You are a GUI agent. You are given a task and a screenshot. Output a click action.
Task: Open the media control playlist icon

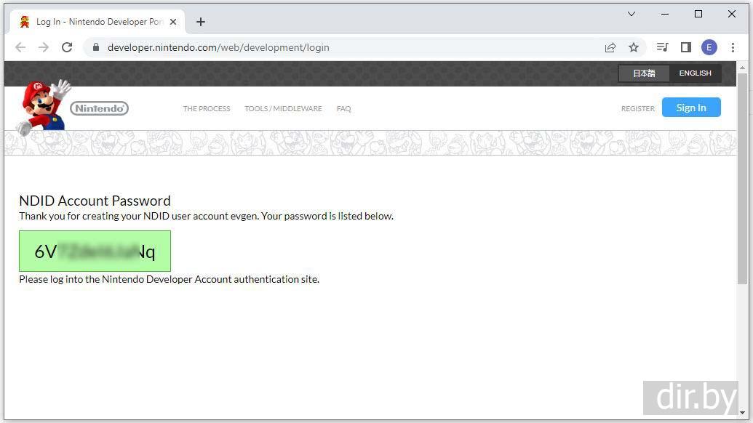click(x=662, y=47)
